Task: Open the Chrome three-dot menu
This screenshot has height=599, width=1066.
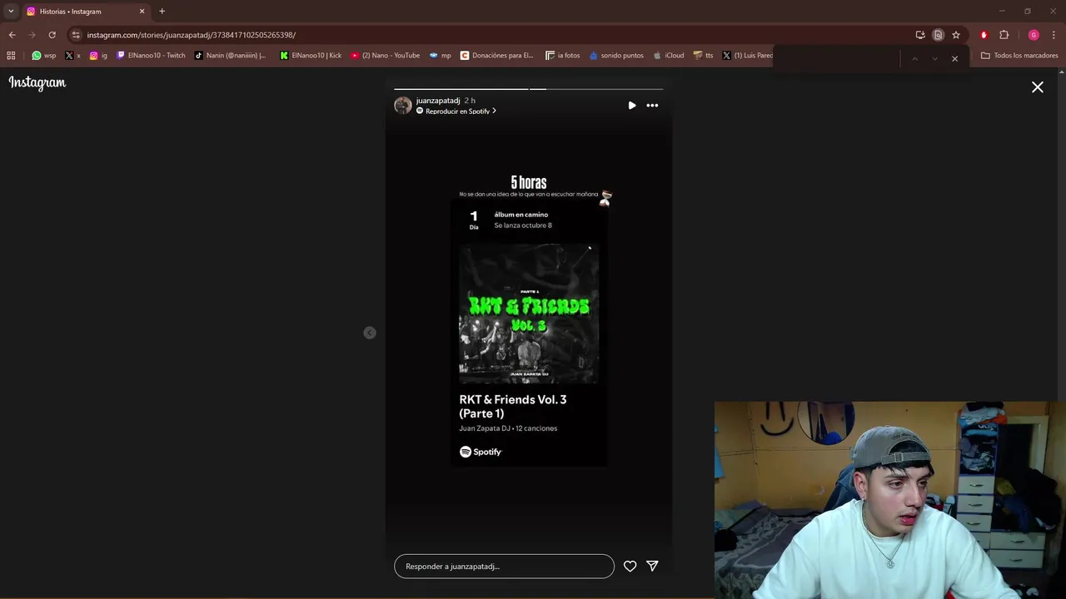Action: tap(1054, 35)
